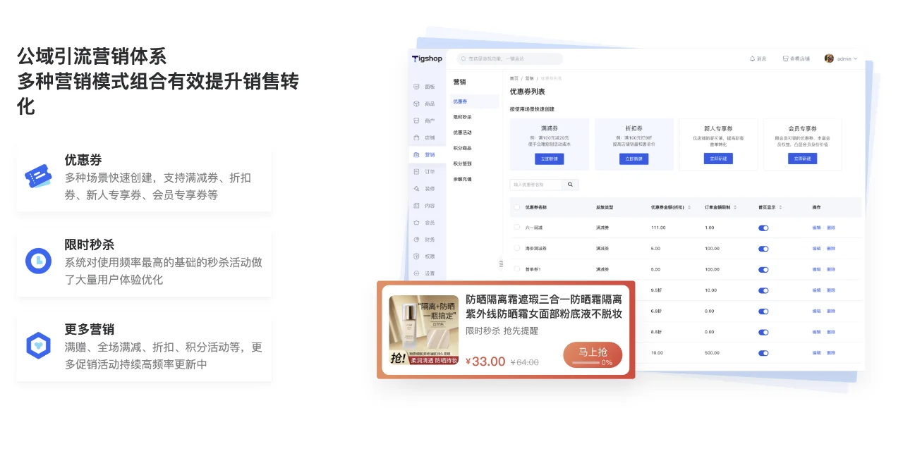Click 编辑 on the 首单券1 row
The width and height of the screenshot is (903, 451).
point(816,268)
